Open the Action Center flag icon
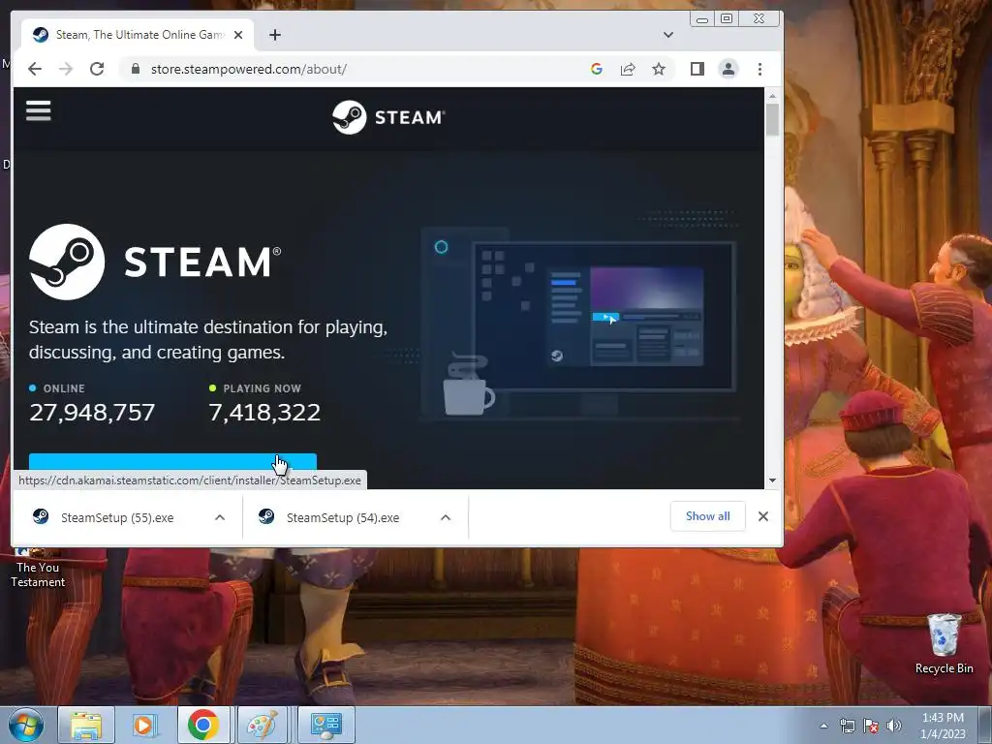This screenshot has width=992, height=744. 871,726
